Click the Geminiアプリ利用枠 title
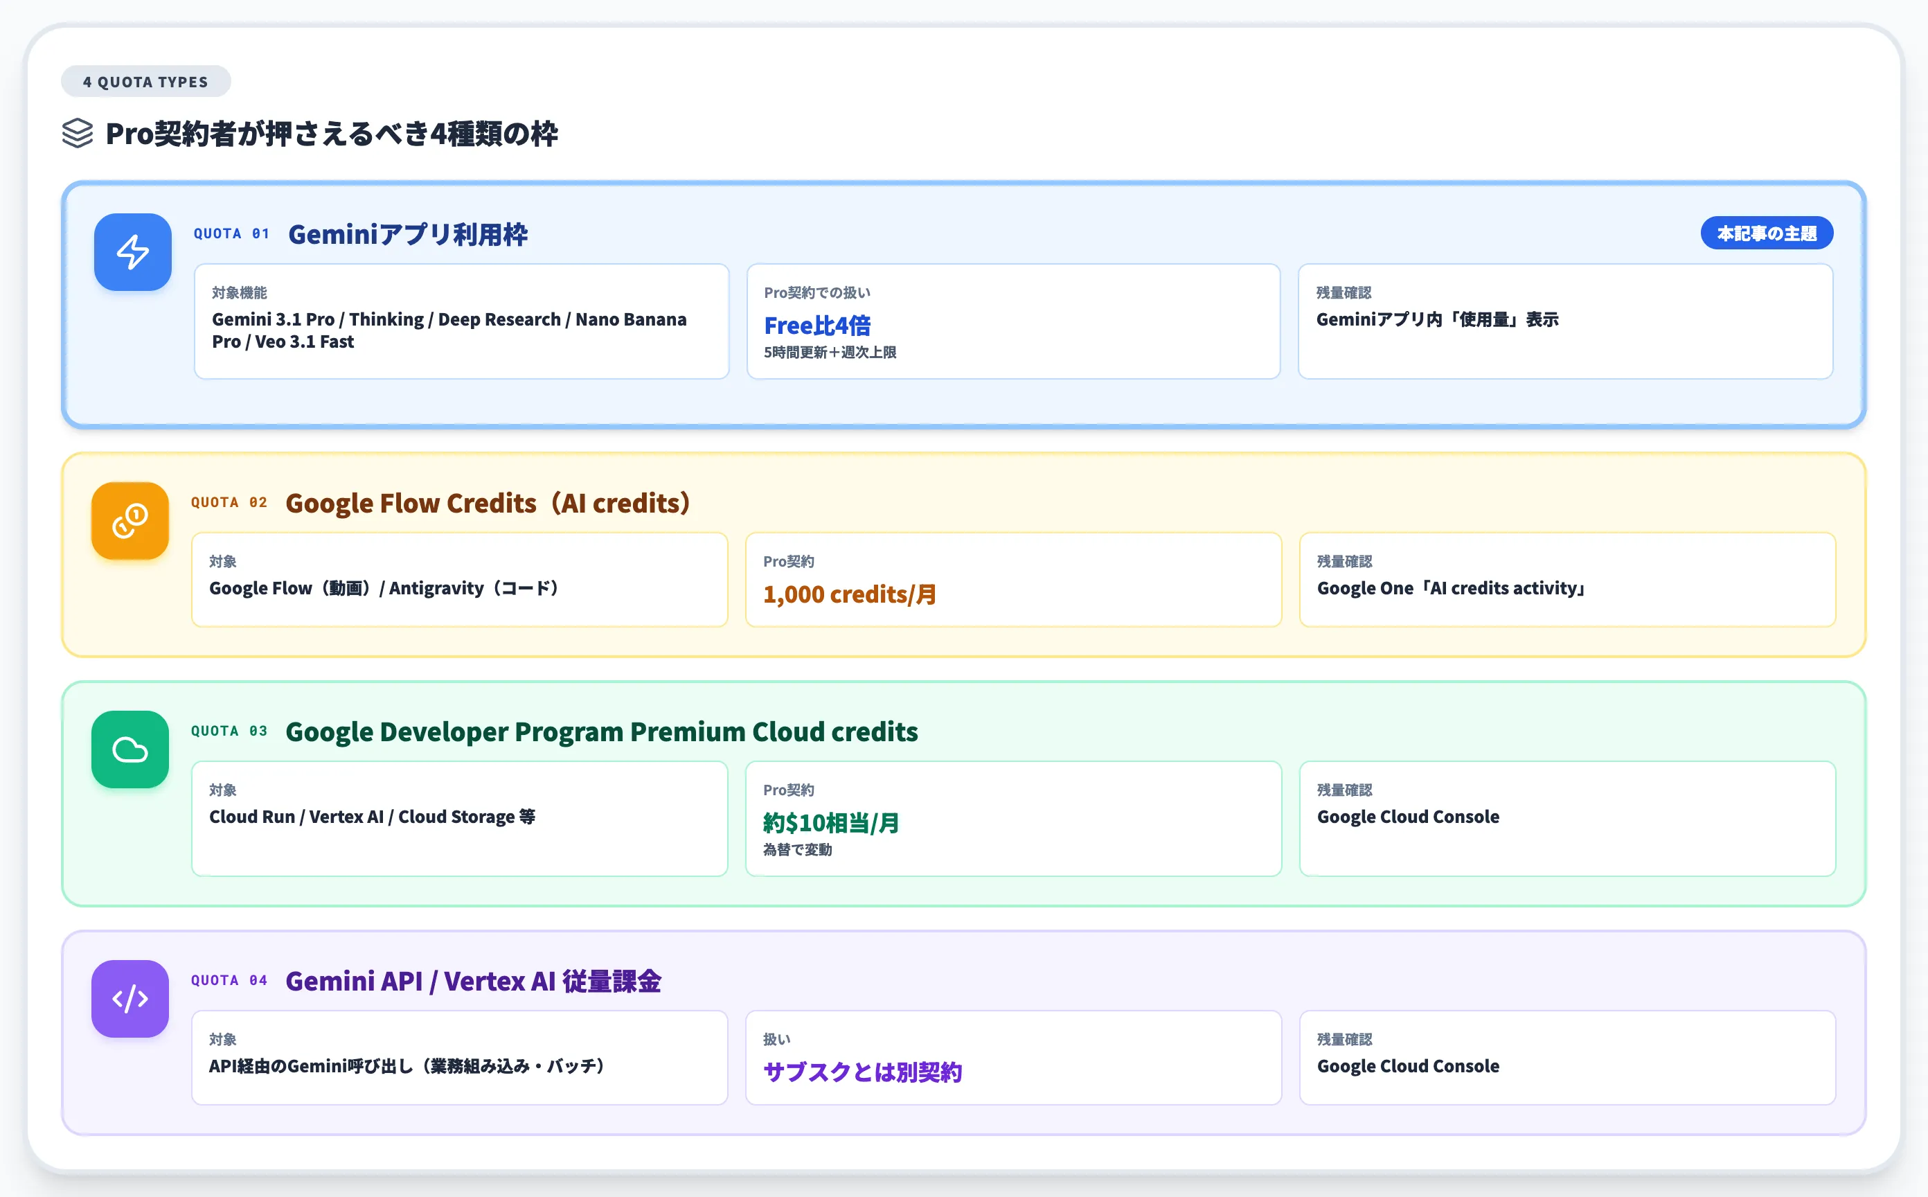The height and width of the screenshot is (1197, 1928). [408, 234]
